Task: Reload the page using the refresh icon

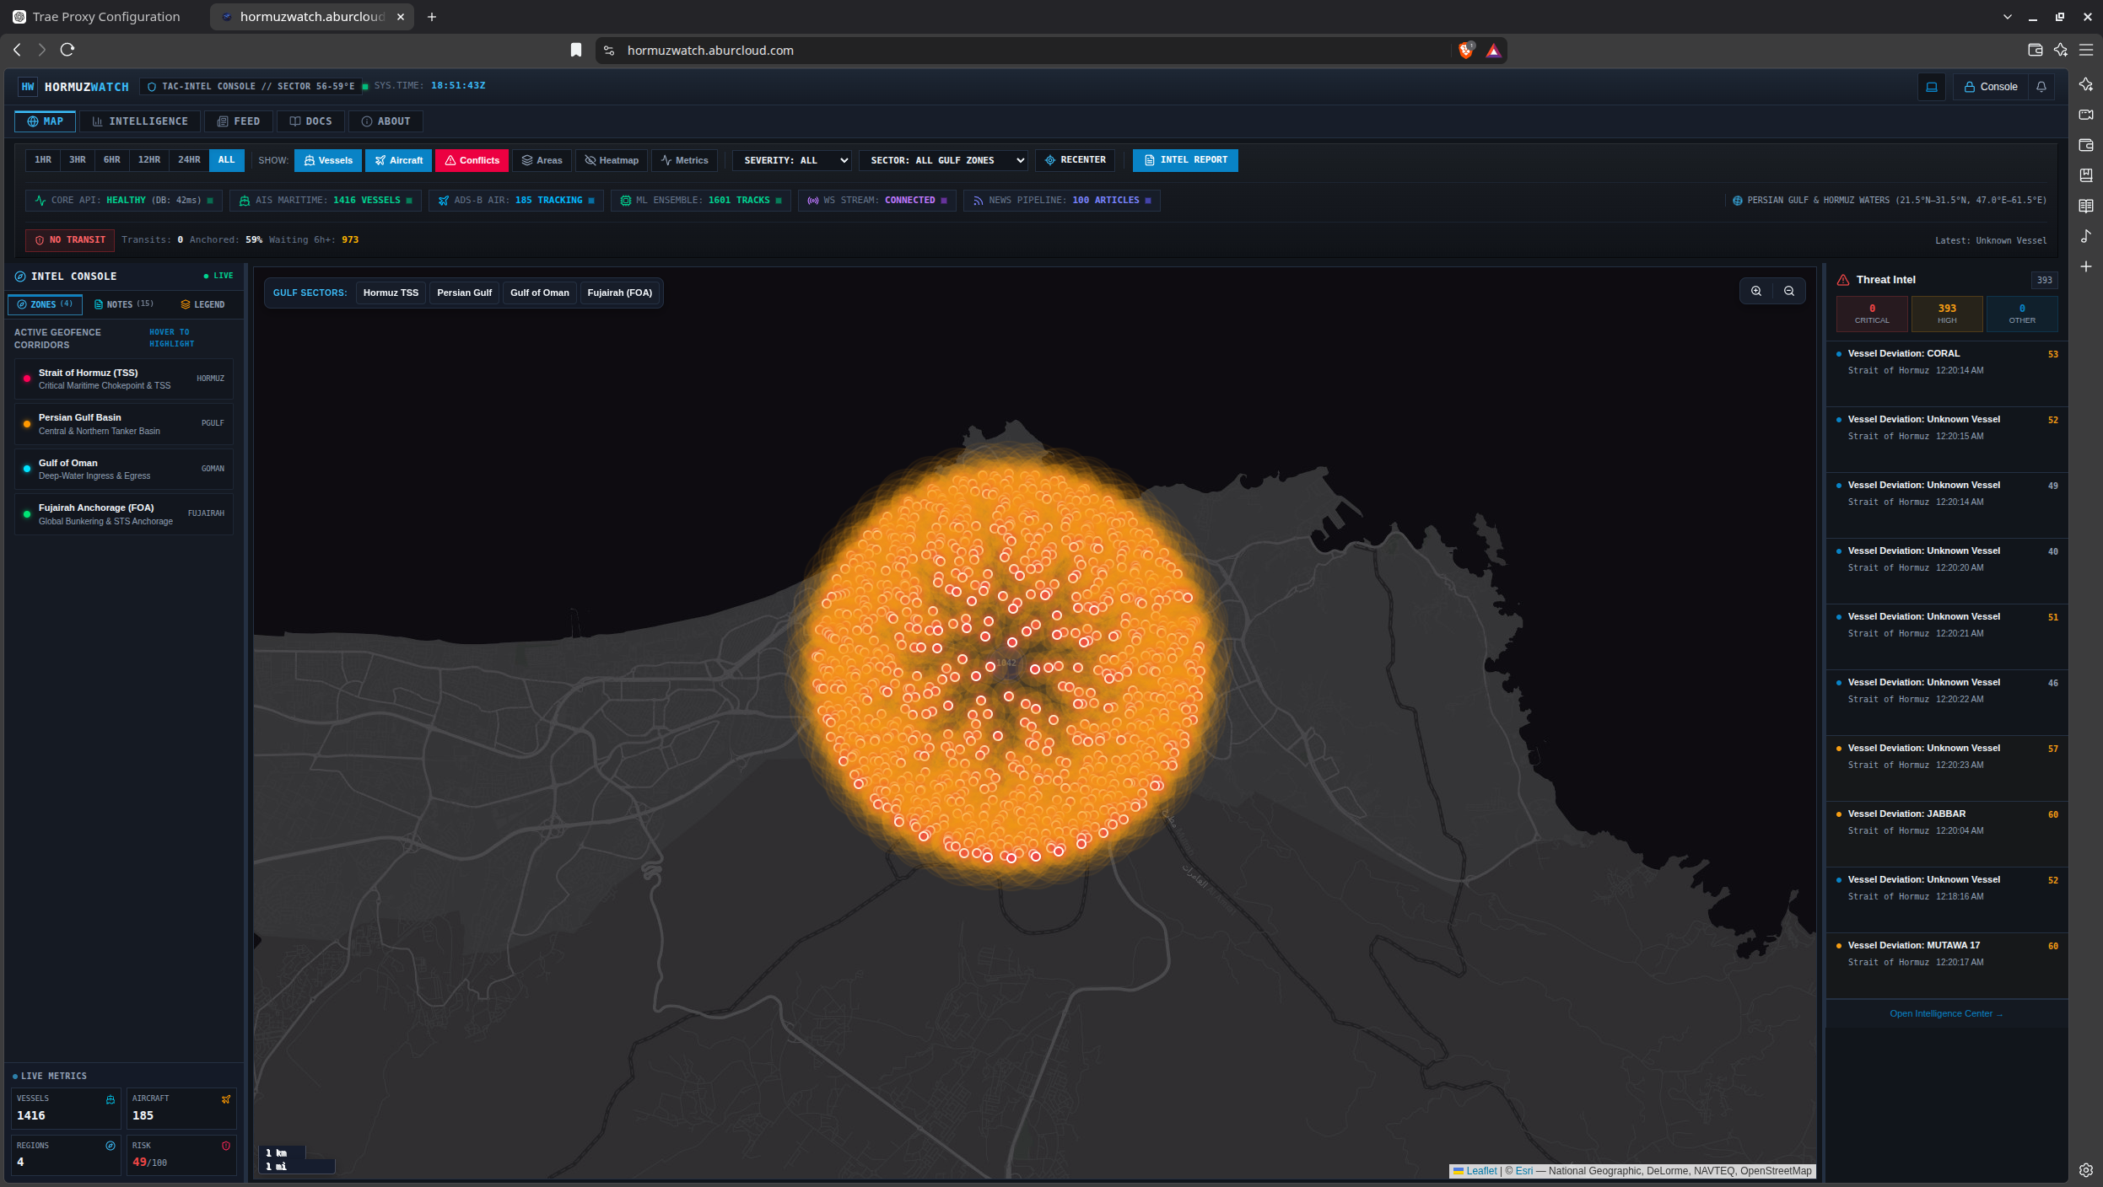Action: (x=67, y=50)
